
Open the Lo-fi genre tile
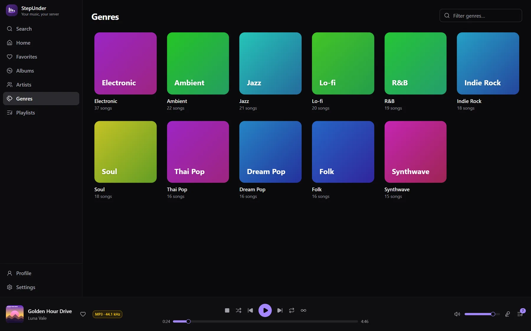click(343, 63)
